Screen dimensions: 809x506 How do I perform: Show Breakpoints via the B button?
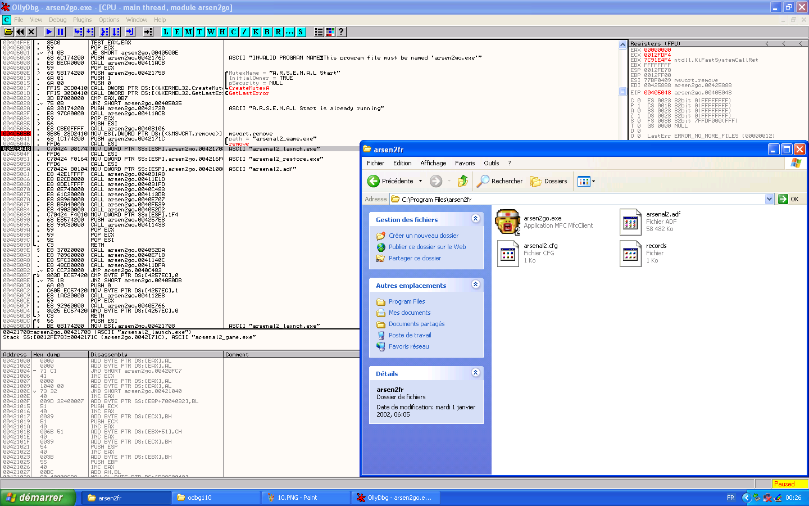pos(267,32)
